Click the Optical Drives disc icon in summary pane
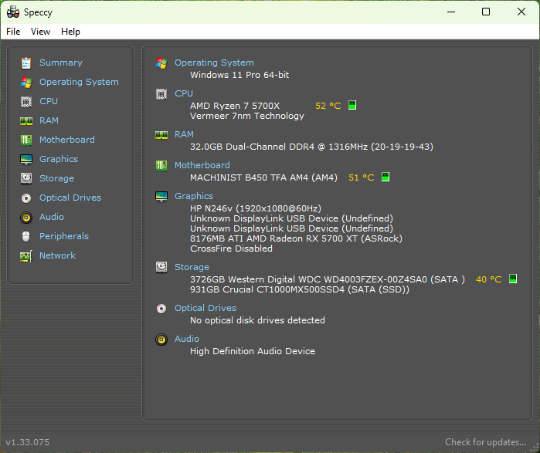The image size is (540, 453). tap(161, 309)
